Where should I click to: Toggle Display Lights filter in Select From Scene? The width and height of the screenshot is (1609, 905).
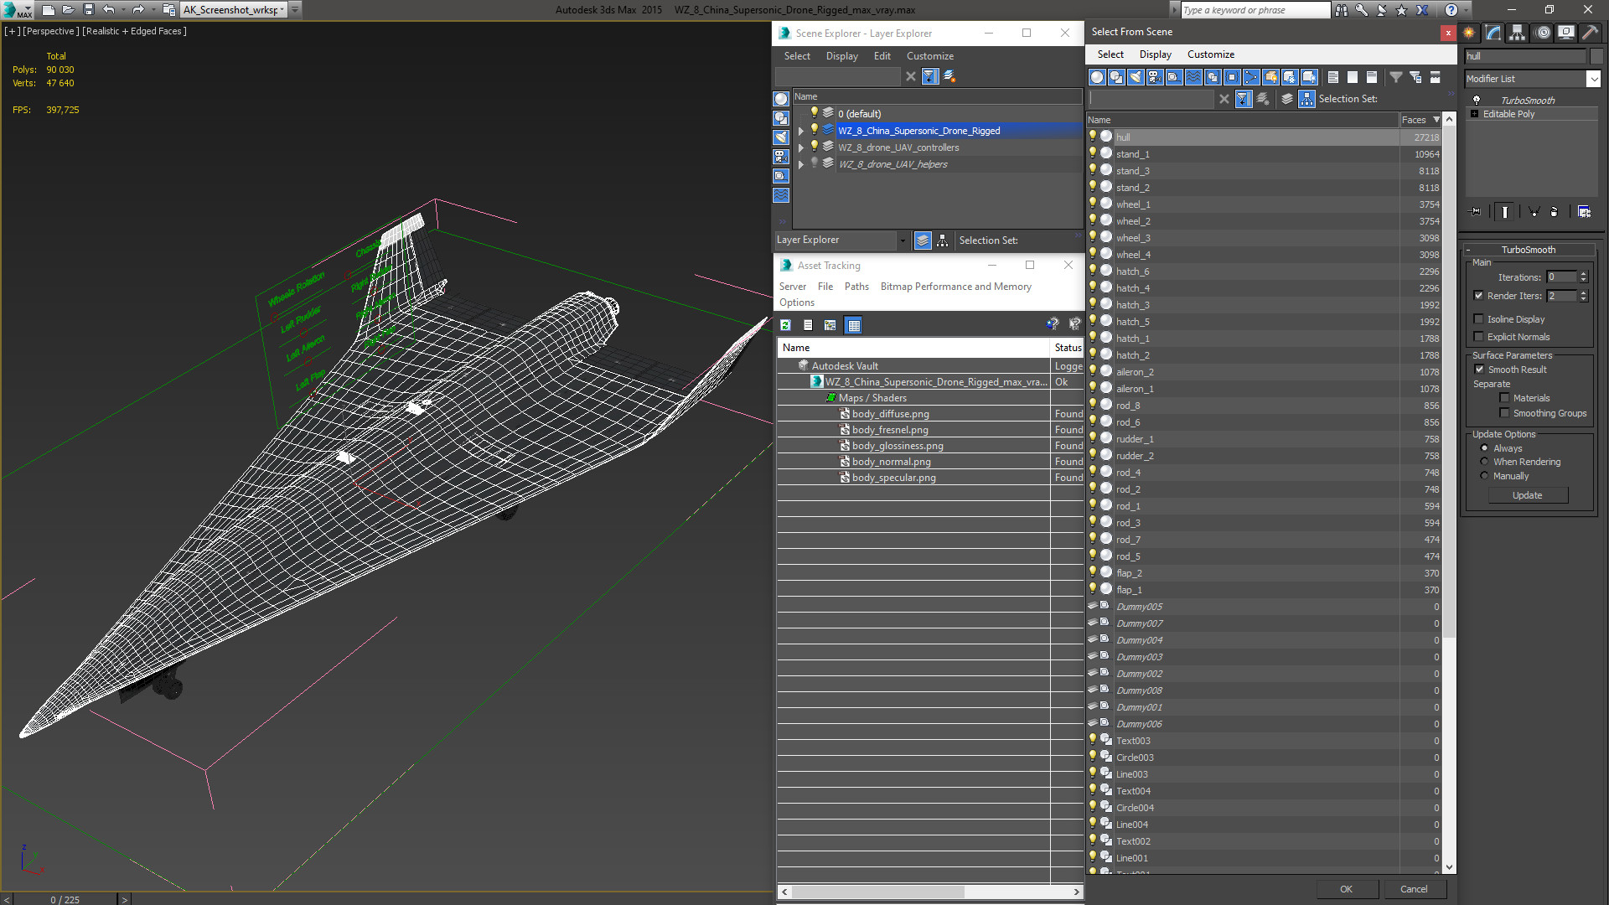pos(1136,77)
